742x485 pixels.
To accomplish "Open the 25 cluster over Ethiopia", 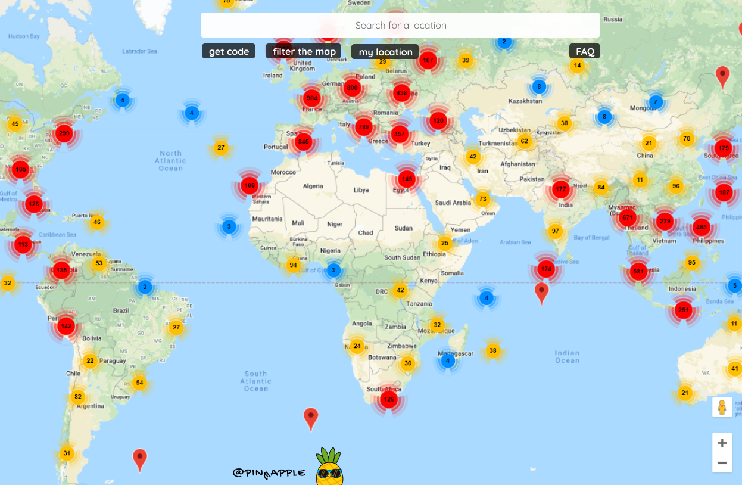I will click(x=444, y=243).
